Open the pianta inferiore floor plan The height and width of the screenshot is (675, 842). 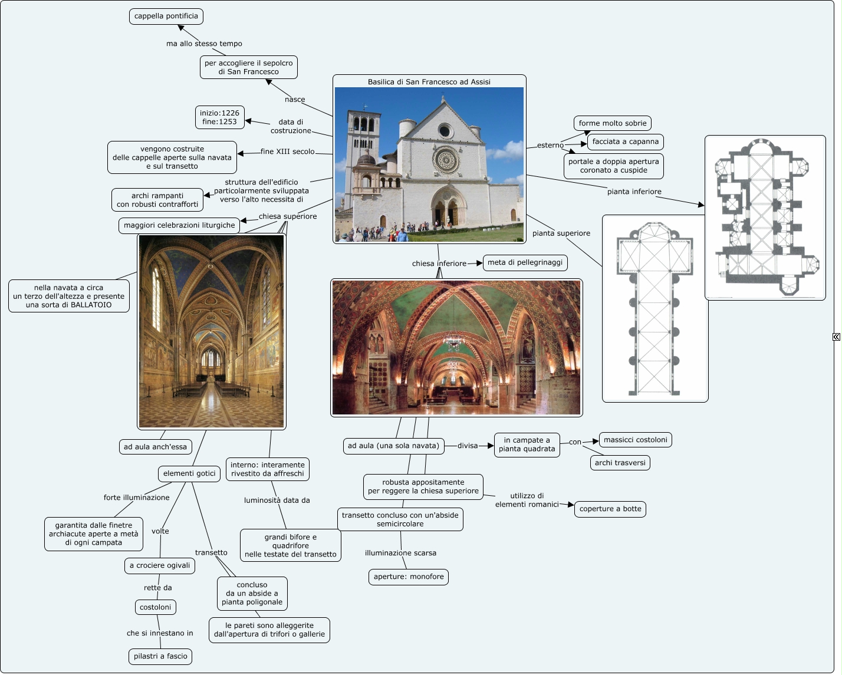pos(765,218)
